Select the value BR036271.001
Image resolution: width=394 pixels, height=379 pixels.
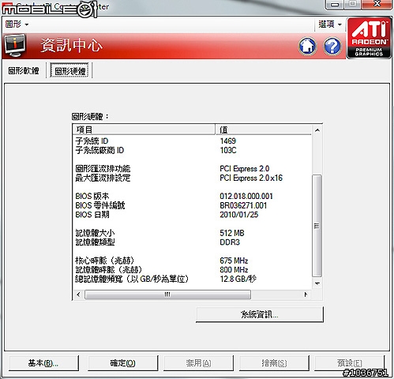(x=243, y=205)
